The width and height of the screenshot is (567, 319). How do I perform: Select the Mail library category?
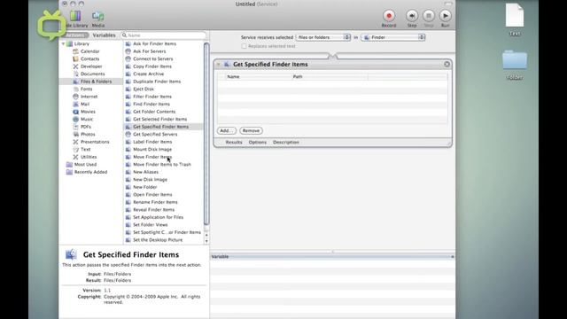[x=85, y=105]
